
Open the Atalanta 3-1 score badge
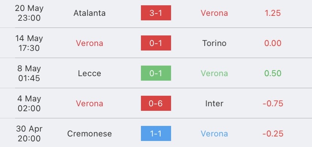point(156,13)
